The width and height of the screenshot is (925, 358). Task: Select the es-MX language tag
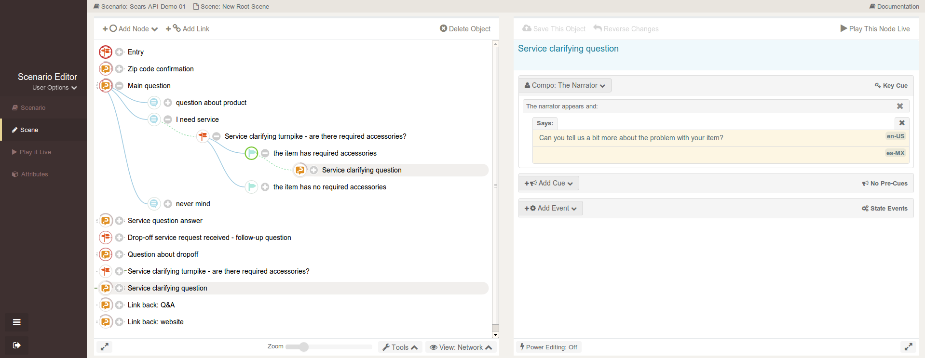coord(895,153)
